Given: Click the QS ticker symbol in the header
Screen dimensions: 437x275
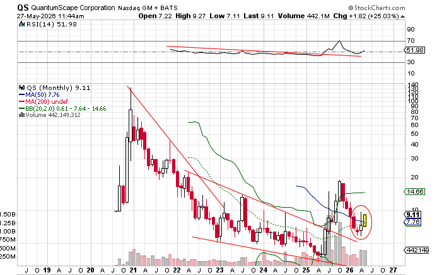Looking at the screenshot, I should tap(23, 7).
